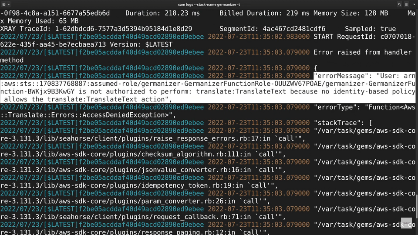This screenshot has height=235, width=418.
Task: Click the text 'x Memory Used: 65 MB'
Action: [x=39, y=21]
